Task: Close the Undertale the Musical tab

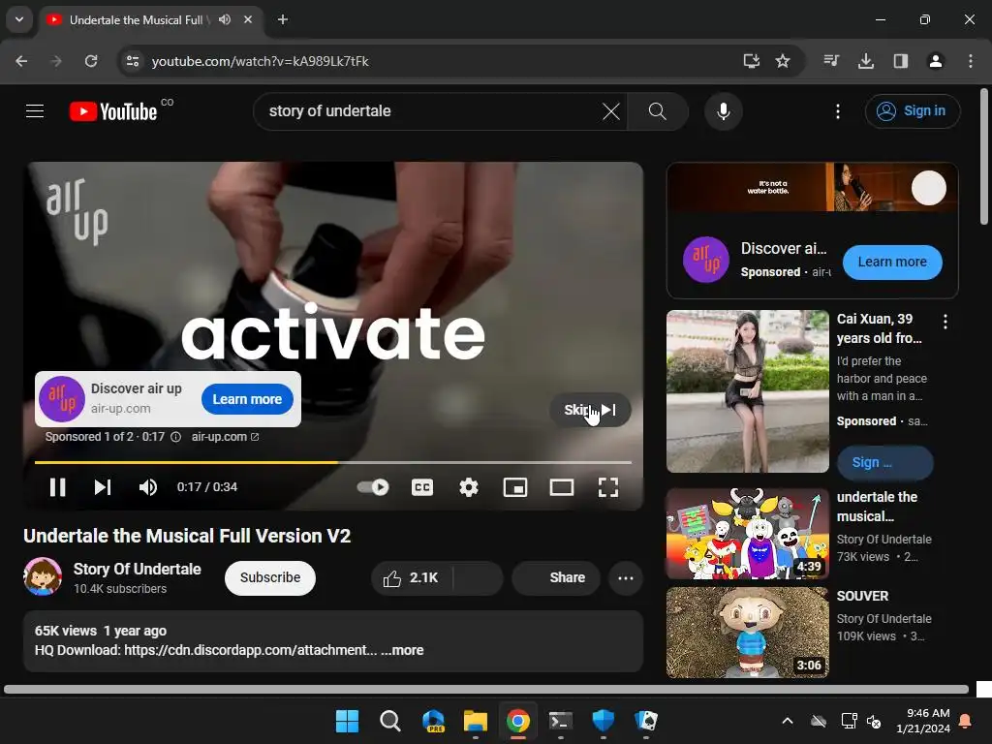Action: [x=248, y=19]
